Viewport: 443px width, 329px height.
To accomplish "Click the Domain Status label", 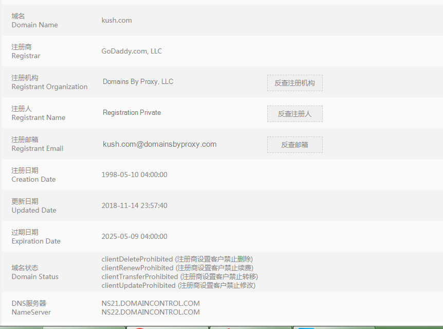I will 35,276.
